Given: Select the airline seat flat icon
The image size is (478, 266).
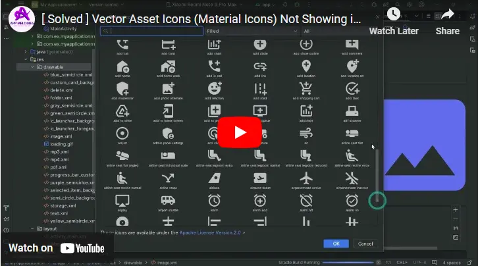Looking at the screenshot, I should (x=352, y=134).
